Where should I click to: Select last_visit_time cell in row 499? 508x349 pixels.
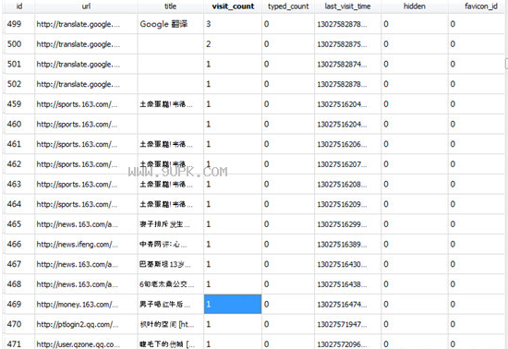point(347,24)
